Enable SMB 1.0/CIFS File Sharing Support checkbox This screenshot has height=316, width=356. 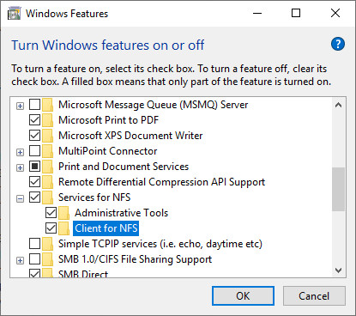34,259
